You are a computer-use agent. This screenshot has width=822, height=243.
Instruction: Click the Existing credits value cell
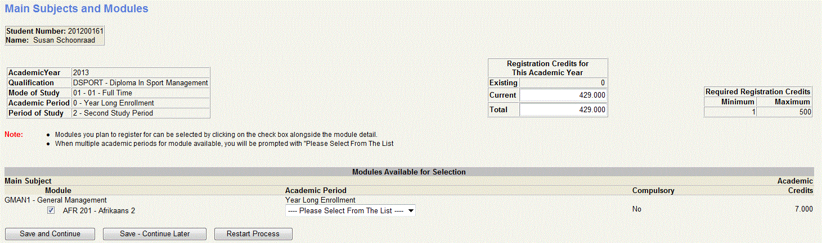pos(563,82)
